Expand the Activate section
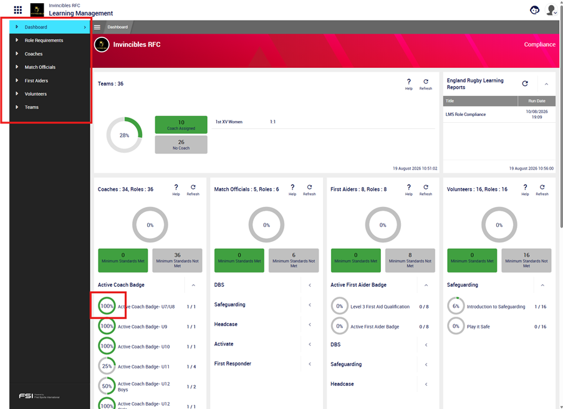The width and height of the screenshot is (563, 409). [x=310, y=344]
